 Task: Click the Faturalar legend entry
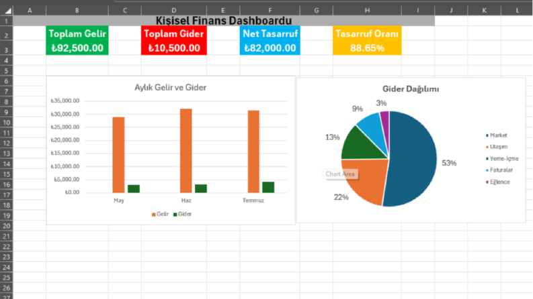coord(499,170)
